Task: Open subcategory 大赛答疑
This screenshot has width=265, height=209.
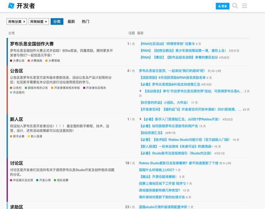Action: tap(53, 61)
